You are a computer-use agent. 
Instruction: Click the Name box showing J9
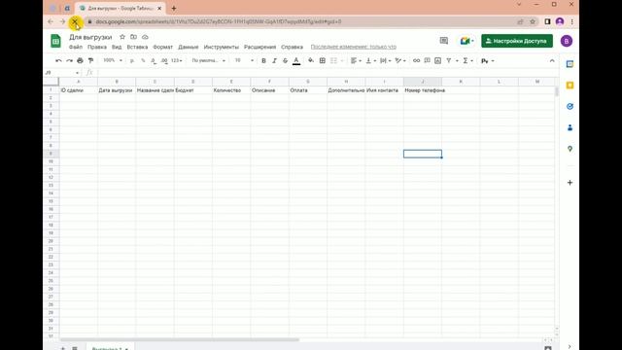62,73
